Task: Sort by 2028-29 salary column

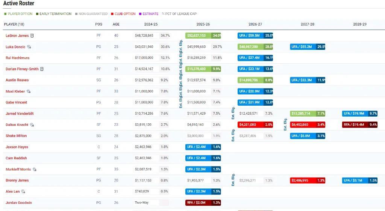Action: point(360,24)
